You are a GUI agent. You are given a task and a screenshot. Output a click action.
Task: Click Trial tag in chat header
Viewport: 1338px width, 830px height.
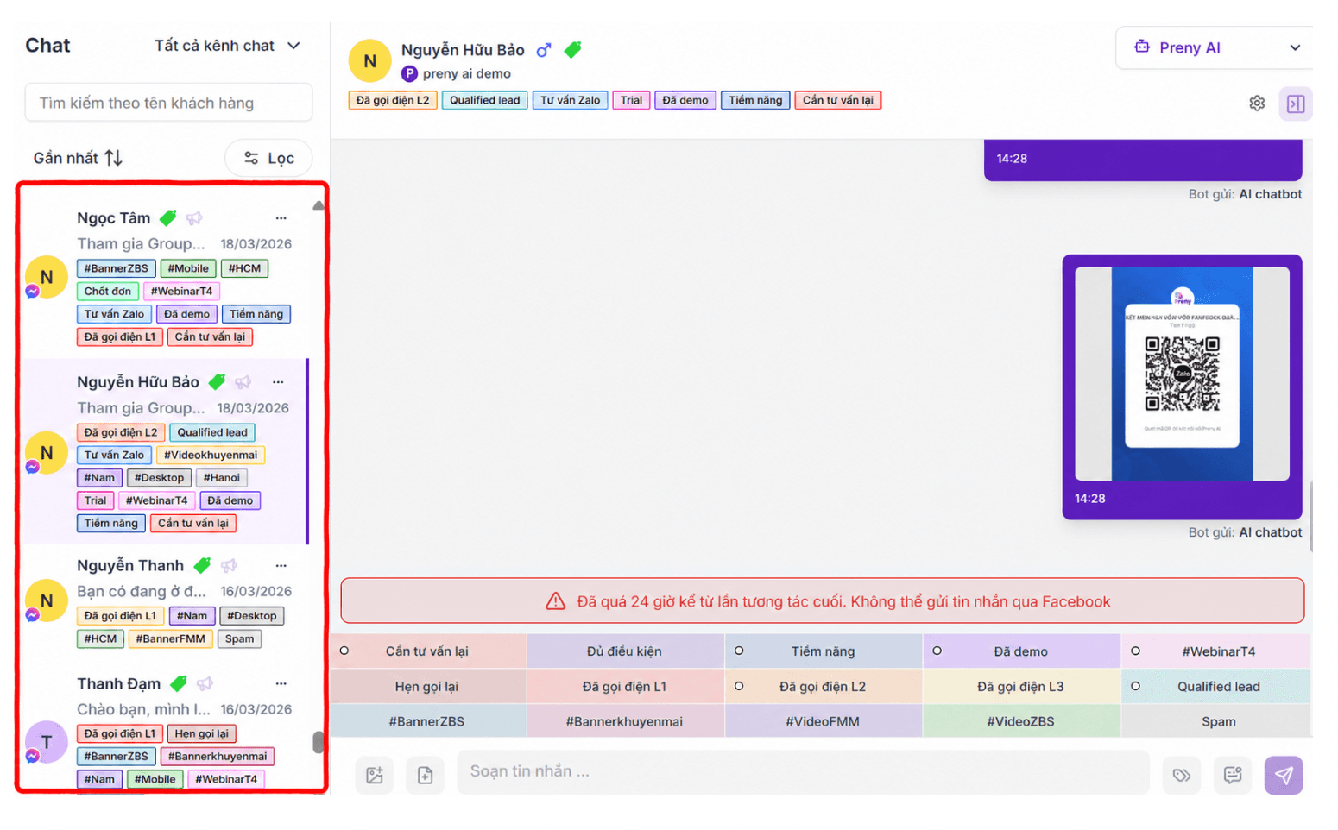[x=631, y=100]
